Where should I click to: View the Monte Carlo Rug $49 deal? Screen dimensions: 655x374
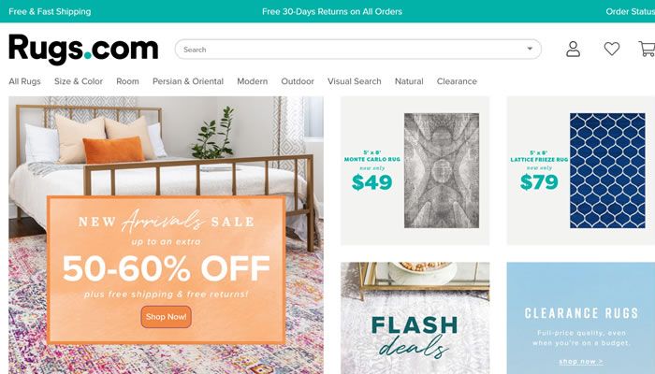[x=415, y=171]
